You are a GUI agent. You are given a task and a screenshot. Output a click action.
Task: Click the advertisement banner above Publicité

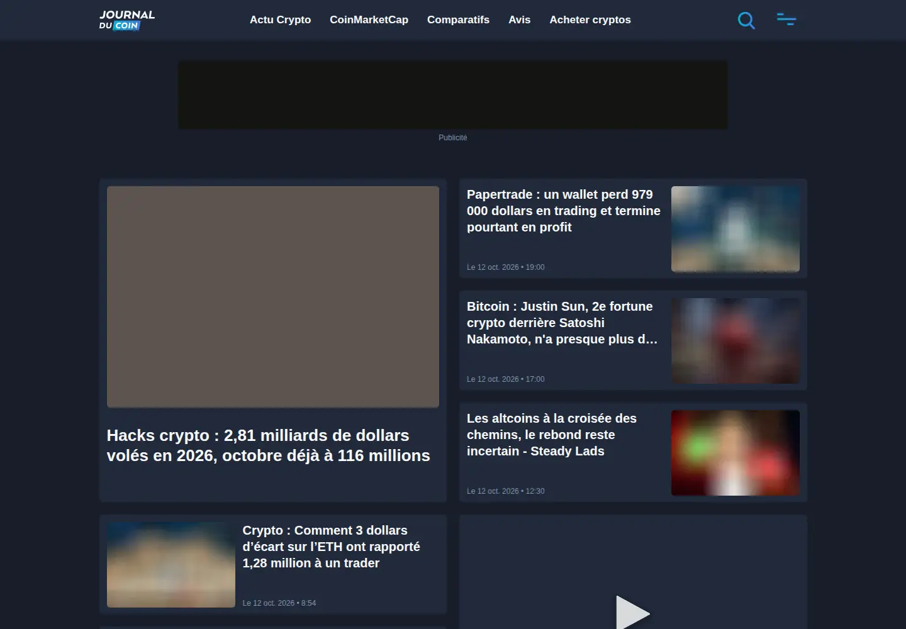pyautogui.click(x=453, y=95)
